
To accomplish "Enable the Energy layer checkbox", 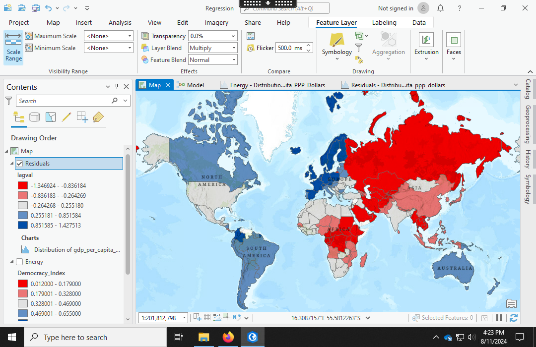I will (19, 262).
